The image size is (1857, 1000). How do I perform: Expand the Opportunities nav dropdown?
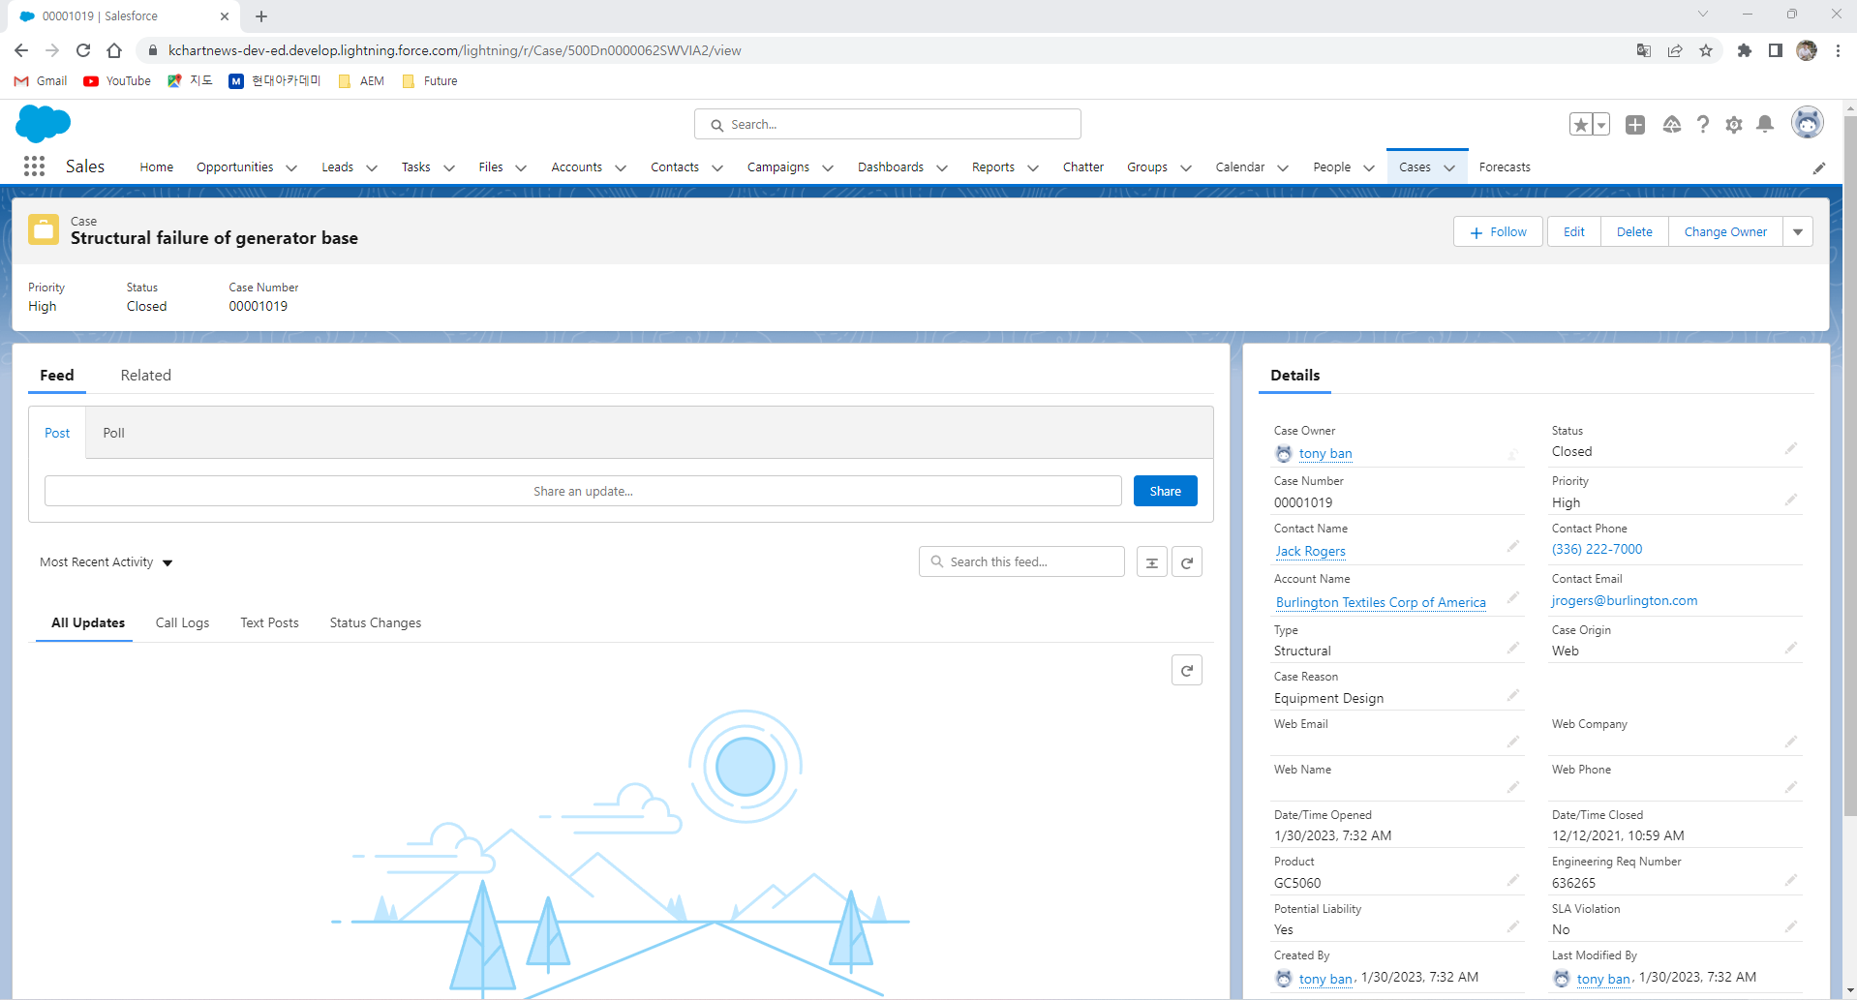point(291,167)
